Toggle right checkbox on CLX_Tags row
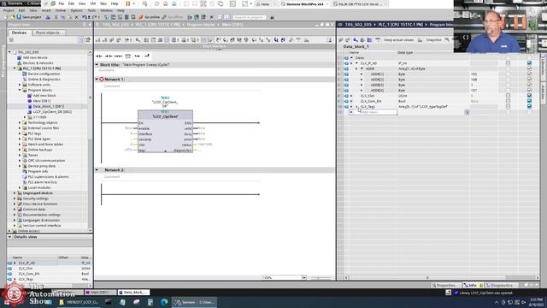Screen dimensions: 547x308 click(x=529, y=106)
